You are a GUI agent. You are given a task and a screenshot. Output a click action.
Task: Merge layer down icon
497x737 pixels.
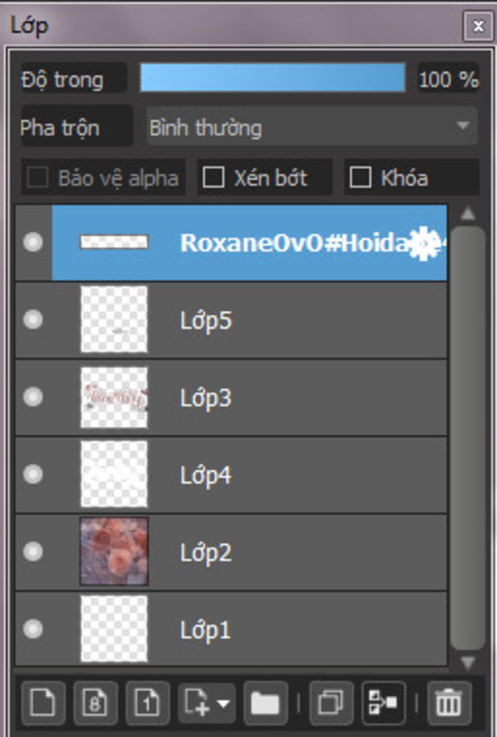(x=383, y=703)
